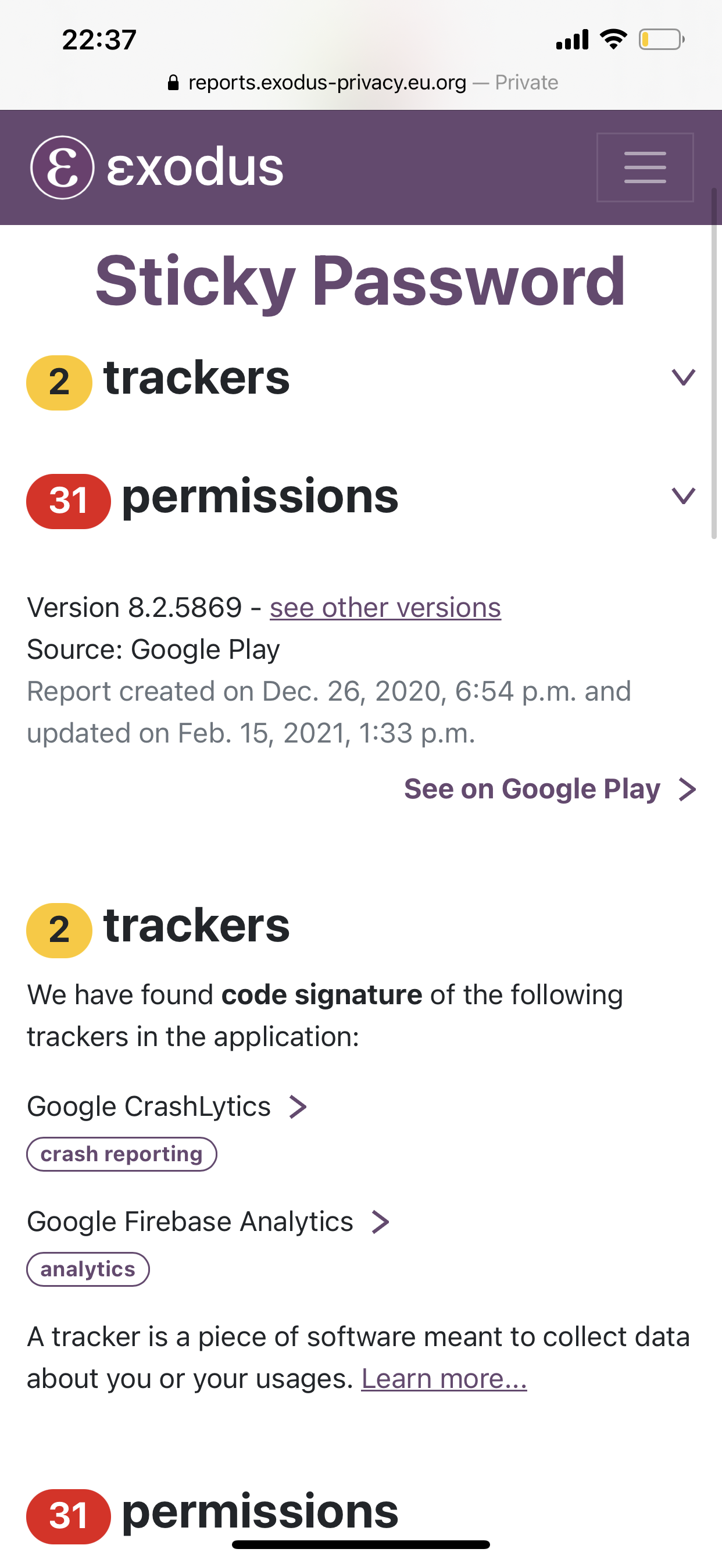
Task: Click arrow next to Google CrashLytics
Action: coord(297,1107)
